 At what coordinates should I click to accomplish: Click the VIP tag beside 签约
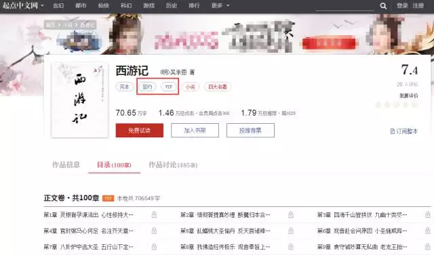(x=169, y=87)
